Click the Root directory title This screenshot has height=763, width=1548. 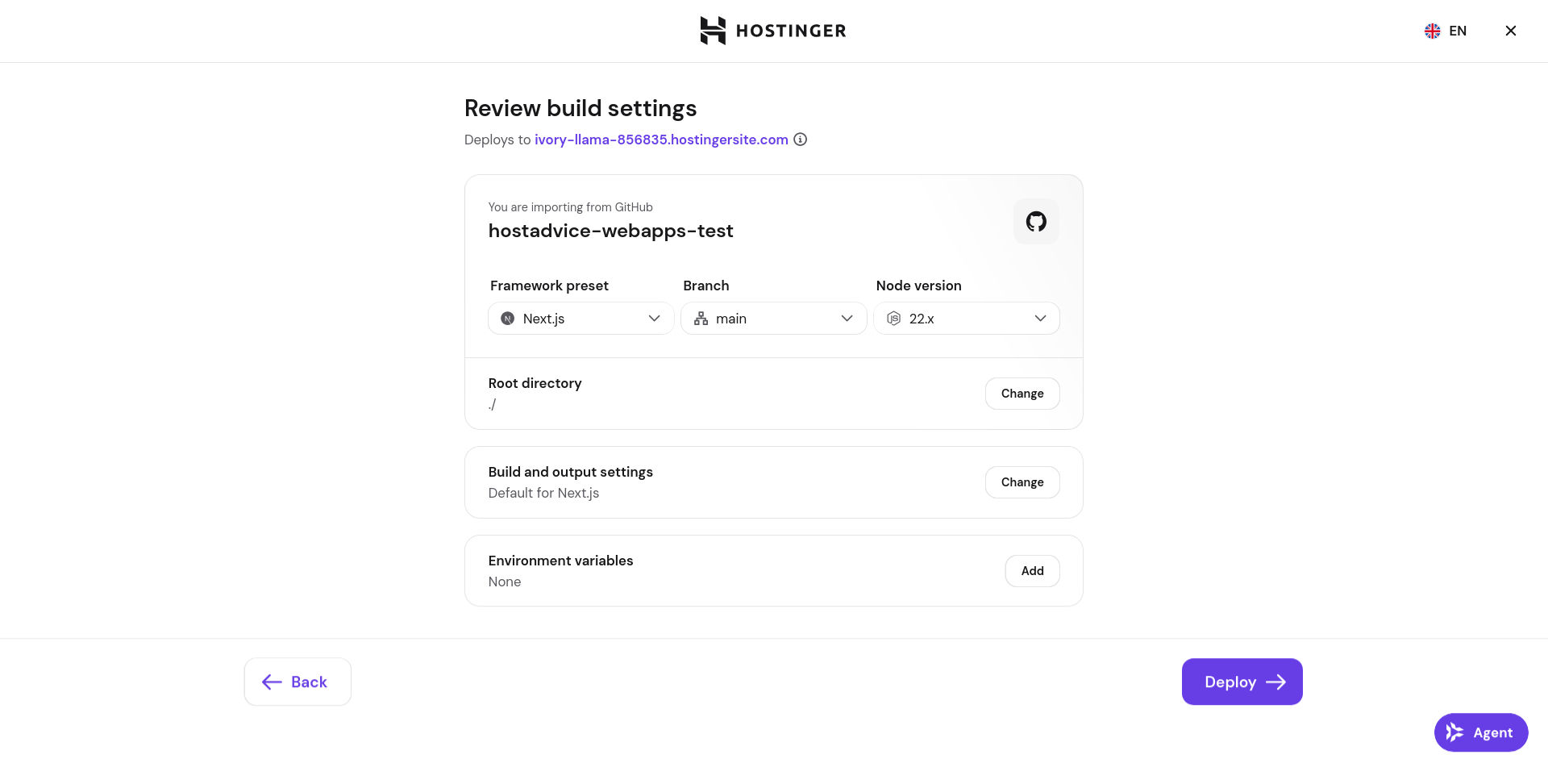point(535,383)
